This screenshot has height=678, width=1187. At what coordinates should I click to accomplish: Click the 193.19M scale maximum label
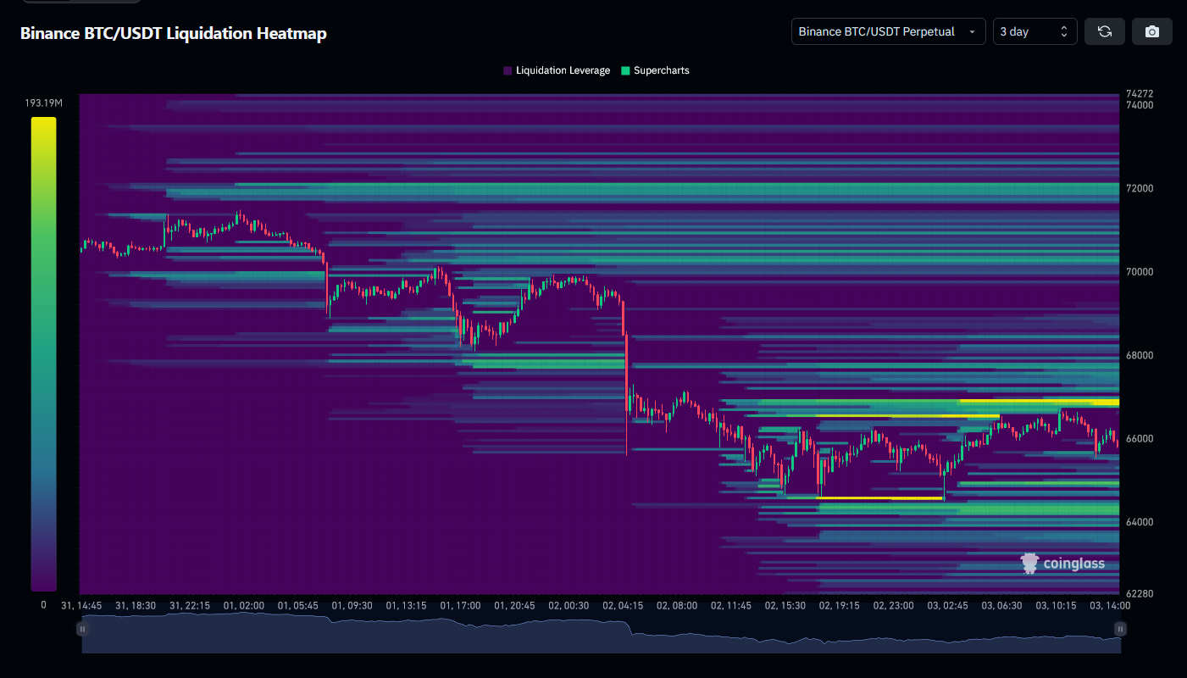[43, 103]
